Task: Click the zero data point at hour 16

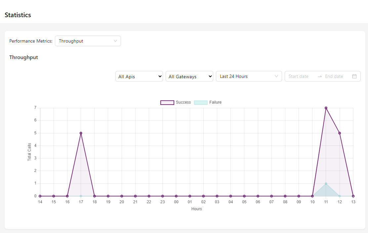Action: pos(67,196)
